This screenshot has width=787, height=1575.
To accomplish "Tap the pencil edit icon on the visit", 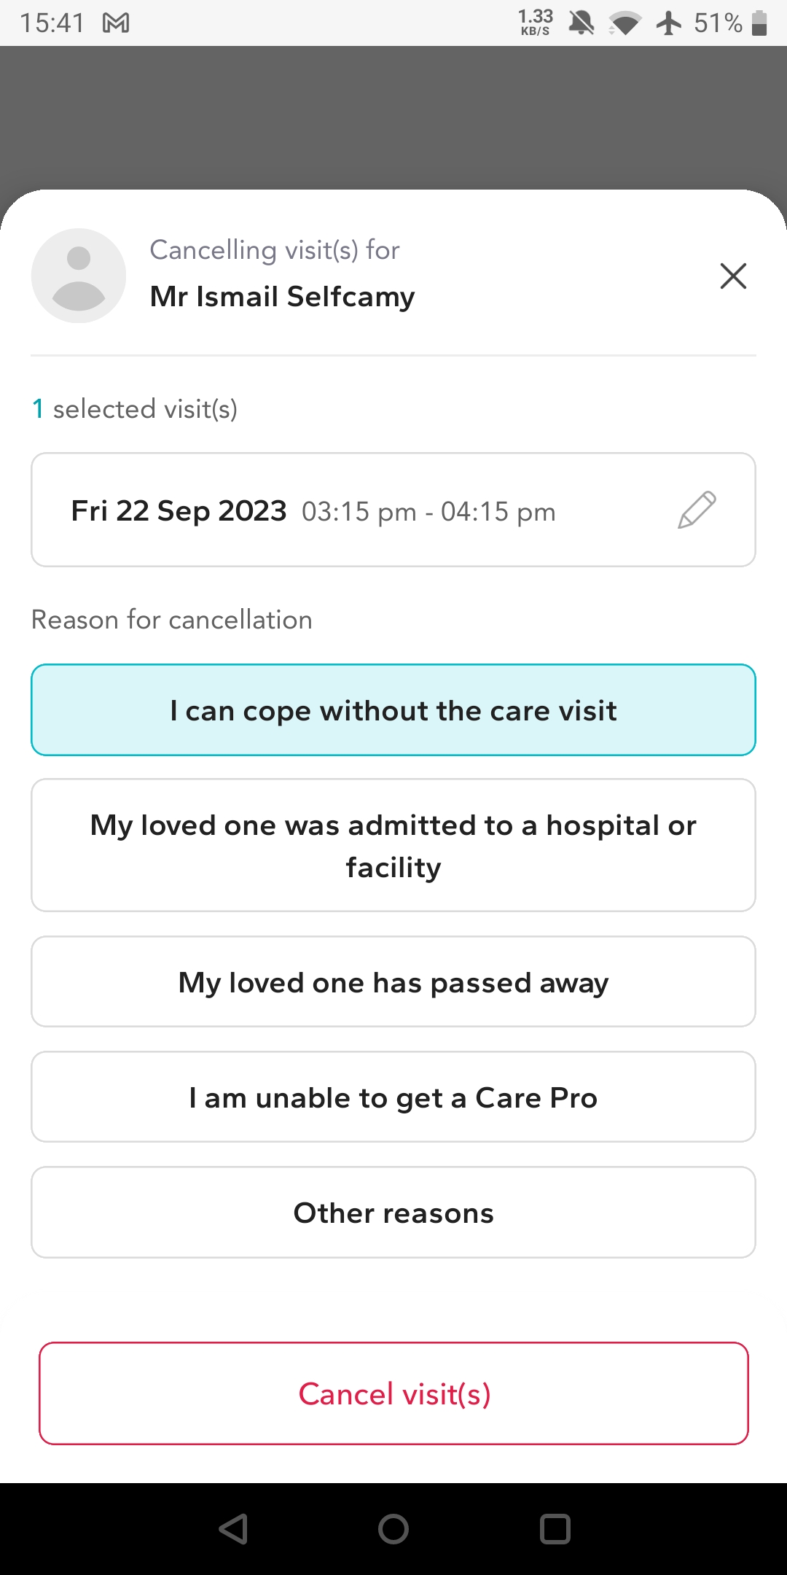I will [697, 510].
